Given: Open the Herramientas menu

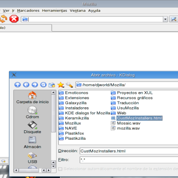Looking at the screenshot, I should [54, 11].
